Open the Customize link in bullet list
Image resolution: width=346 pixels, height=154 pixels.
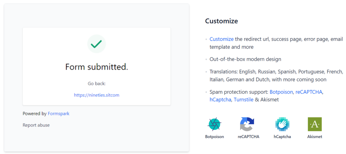coord(222,39)
